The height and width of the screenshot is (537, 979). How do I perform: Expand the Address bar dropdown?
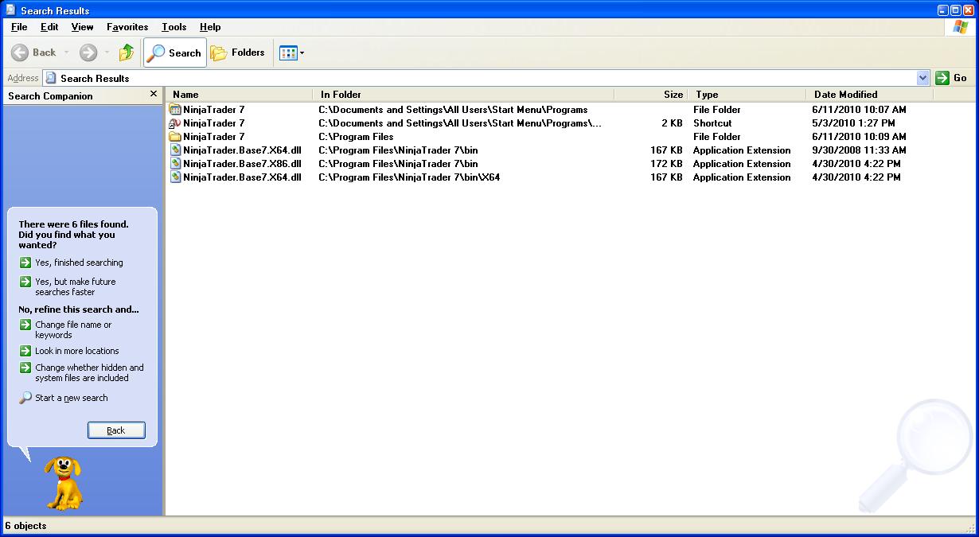pyautogui.click(x=923, y=78)
